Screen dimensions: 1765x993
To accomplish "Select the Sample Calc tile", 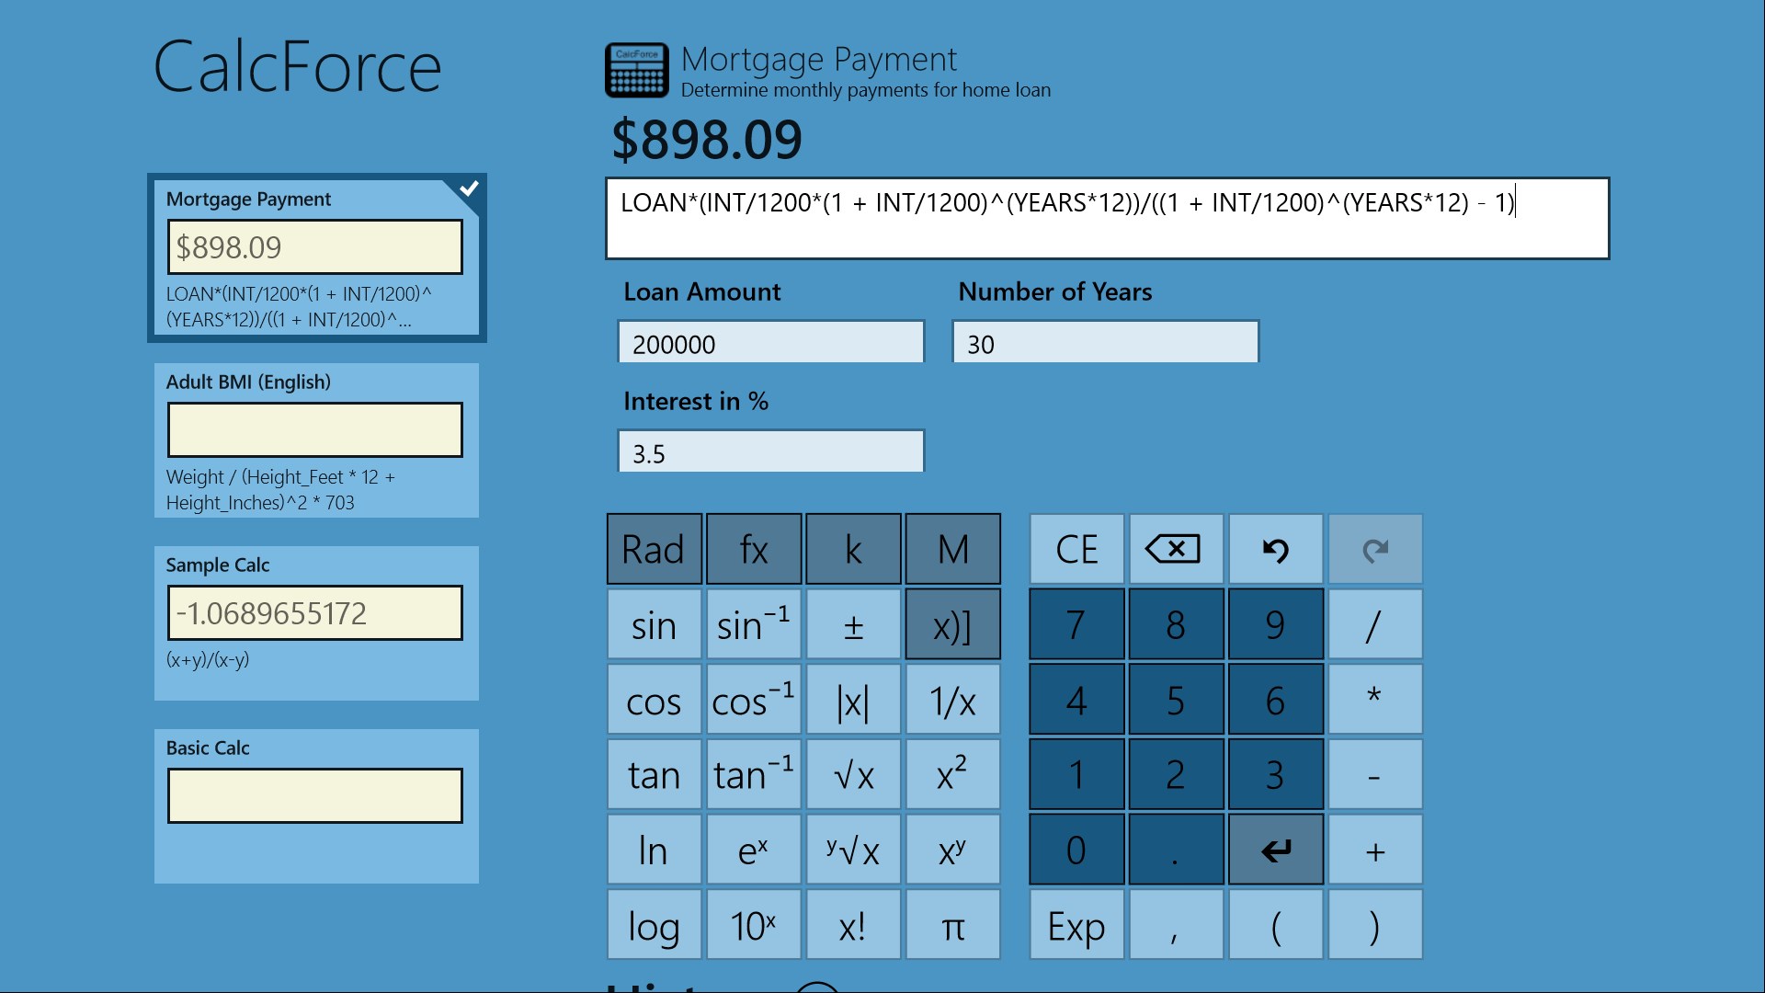I will tap(316, 623).
